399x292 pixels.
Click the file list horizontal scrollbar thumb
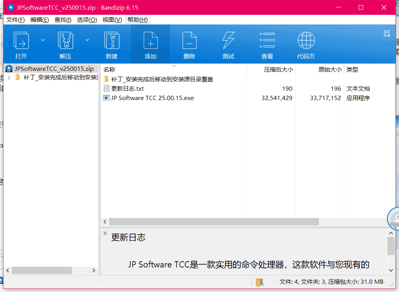click(x=214, y=222)
